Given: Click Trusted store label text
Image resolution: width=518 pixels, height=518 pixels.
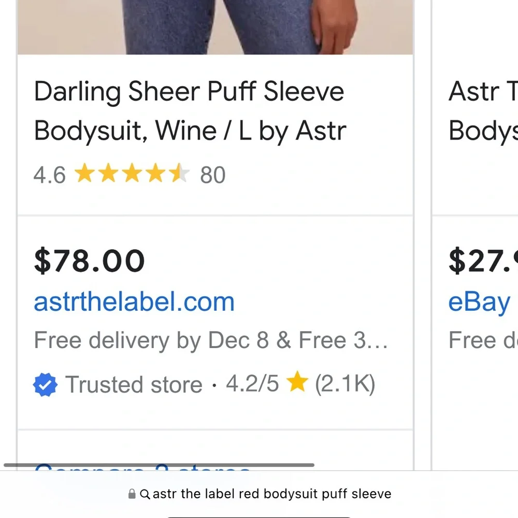Looking at the screenshot, I should coord(134,384).
